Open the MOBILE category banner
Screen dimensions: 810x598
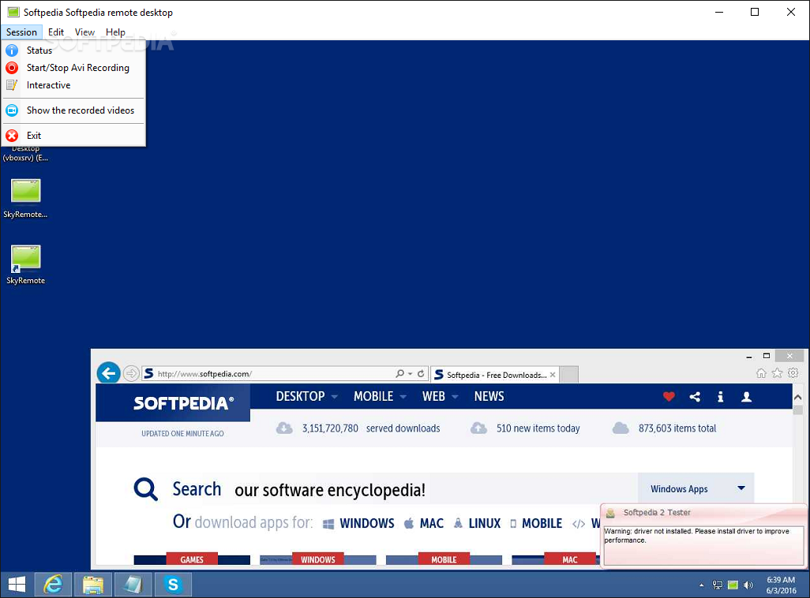tap(444, 560)
